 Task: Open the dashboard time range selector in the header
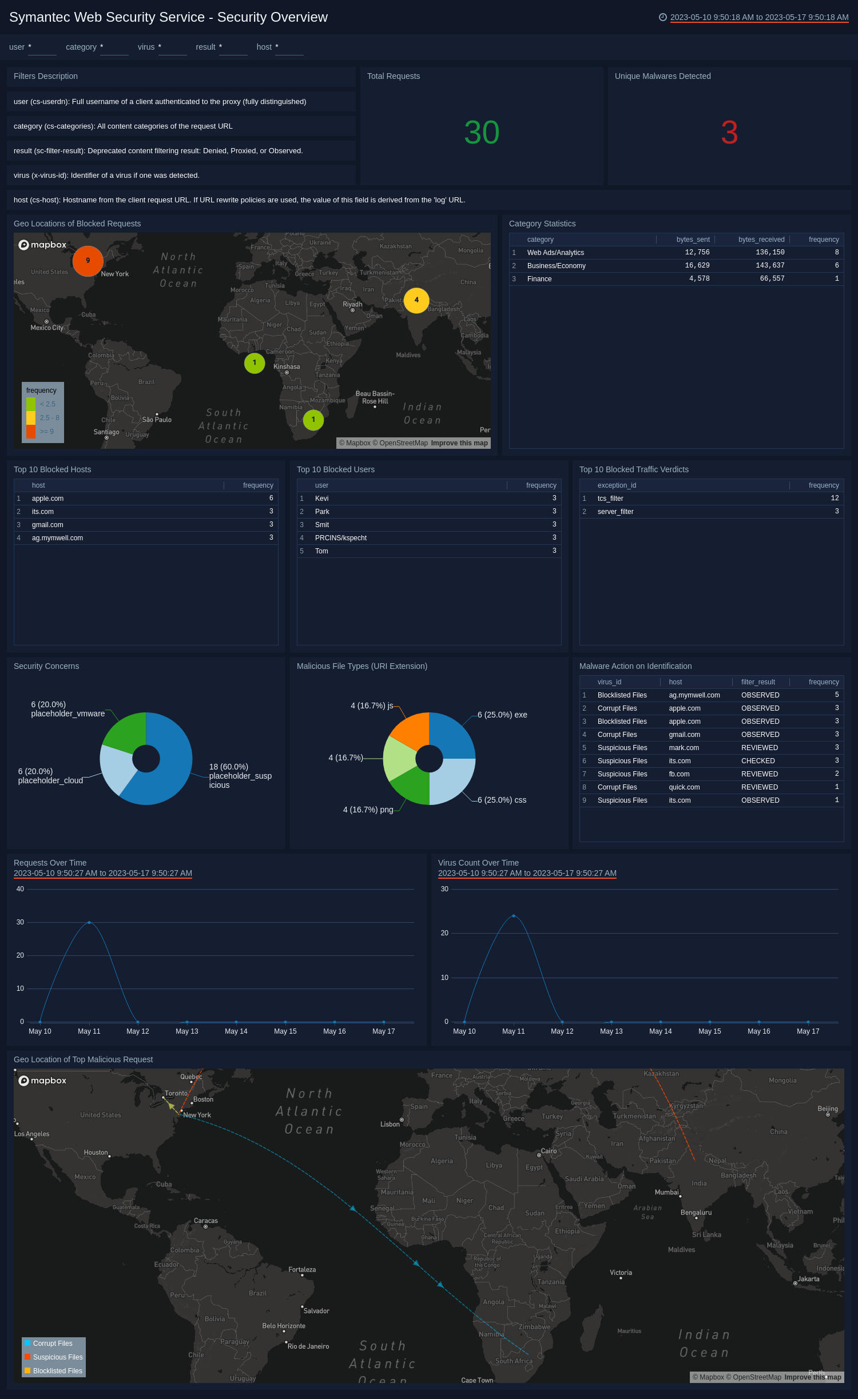(758, 17)
